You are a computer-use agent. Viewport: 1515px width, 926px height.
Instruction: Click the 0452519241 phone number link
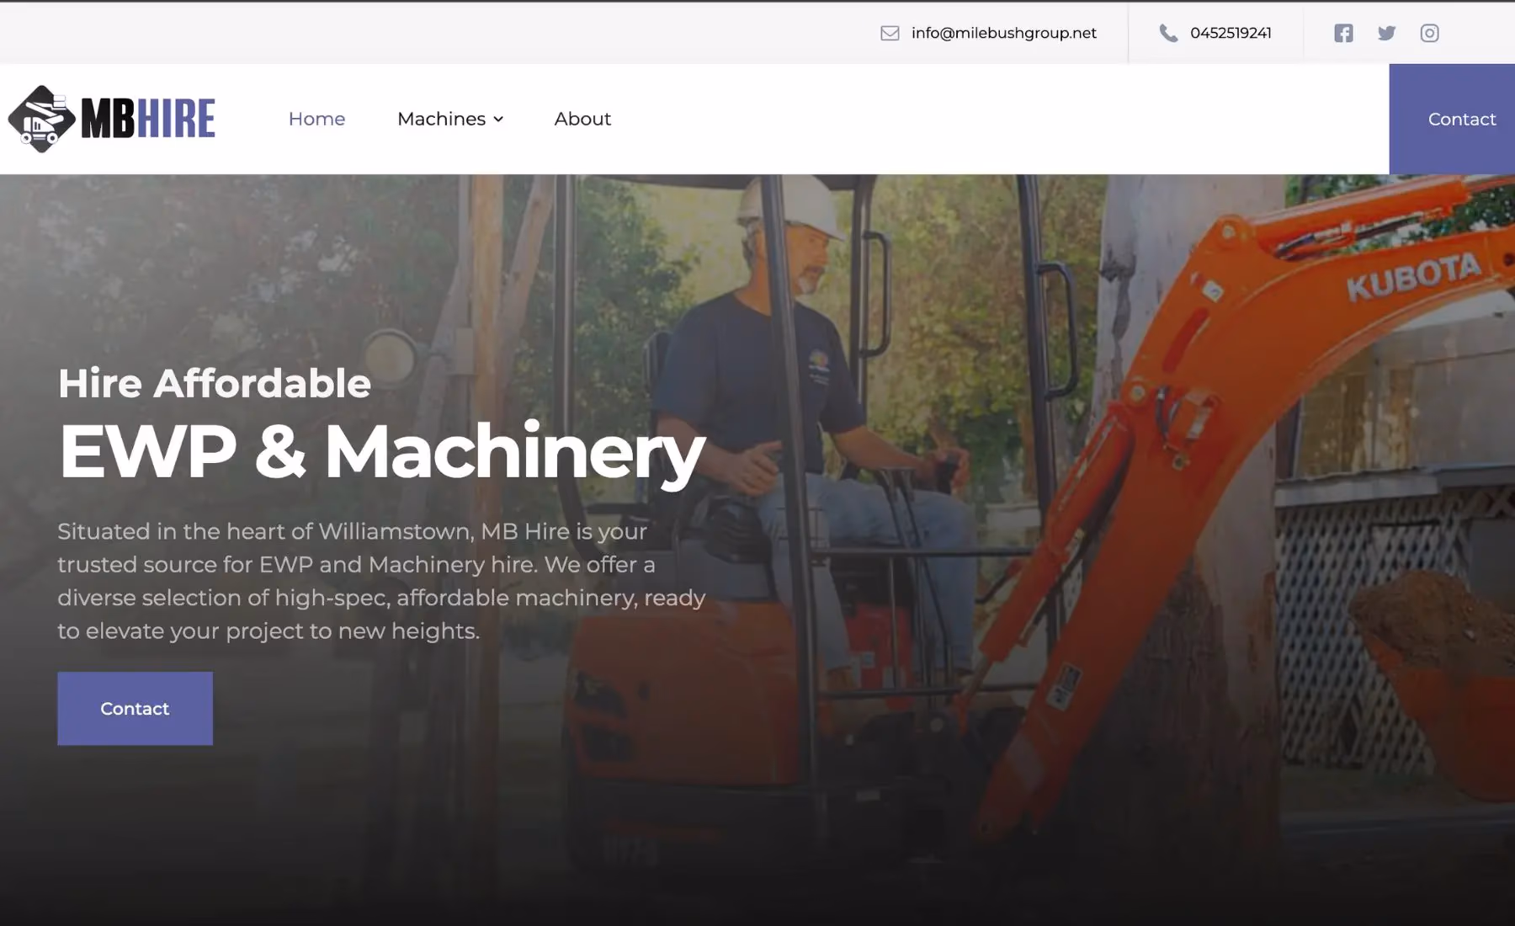pos(1231,33)
